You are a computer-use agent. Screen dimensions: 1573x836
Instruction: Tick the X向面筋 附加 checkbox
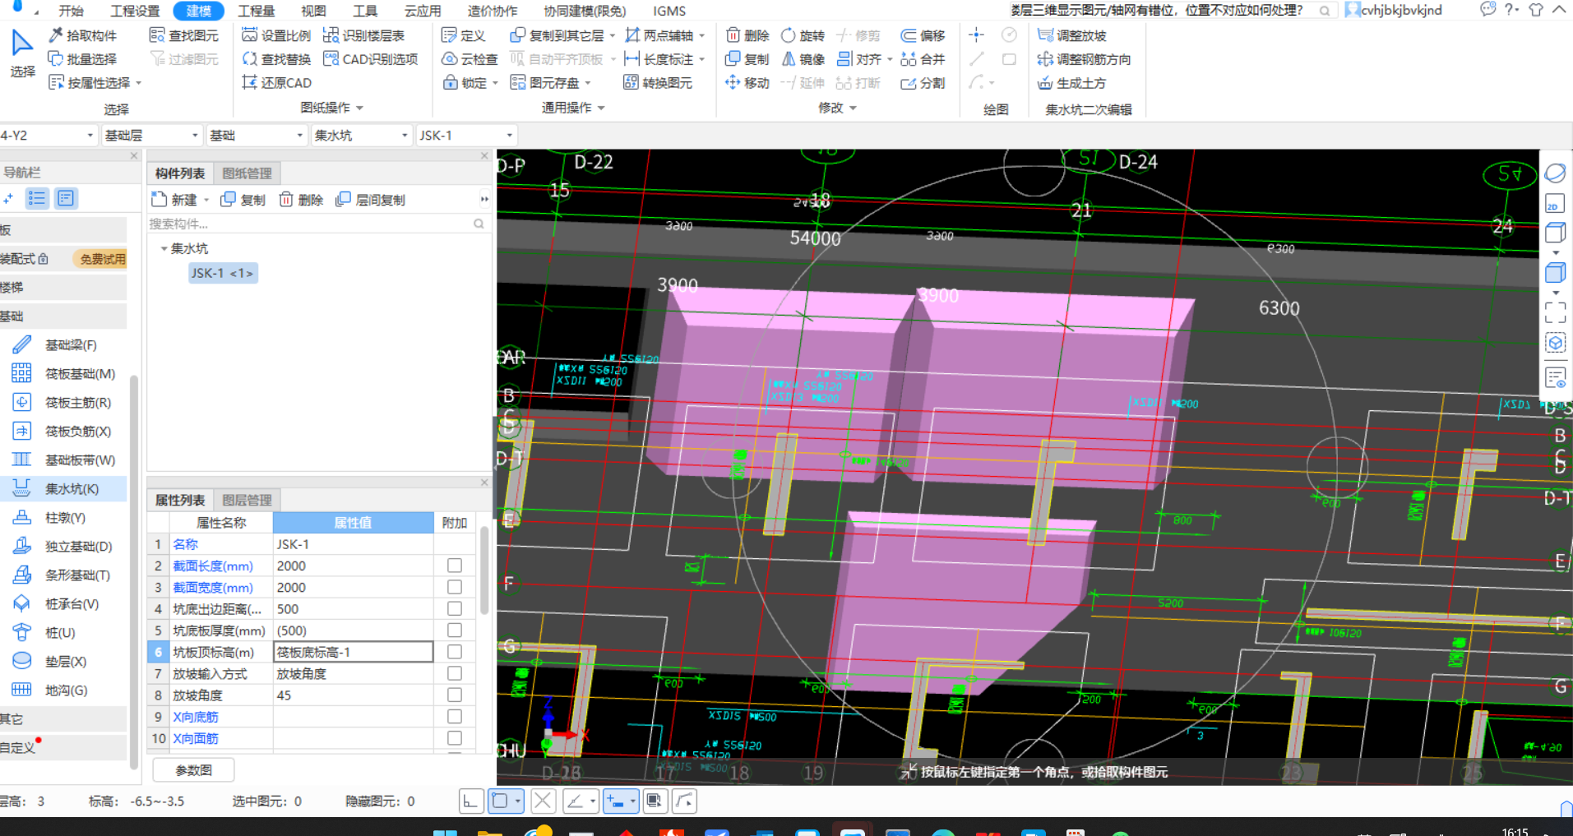(x=455, y=738)
